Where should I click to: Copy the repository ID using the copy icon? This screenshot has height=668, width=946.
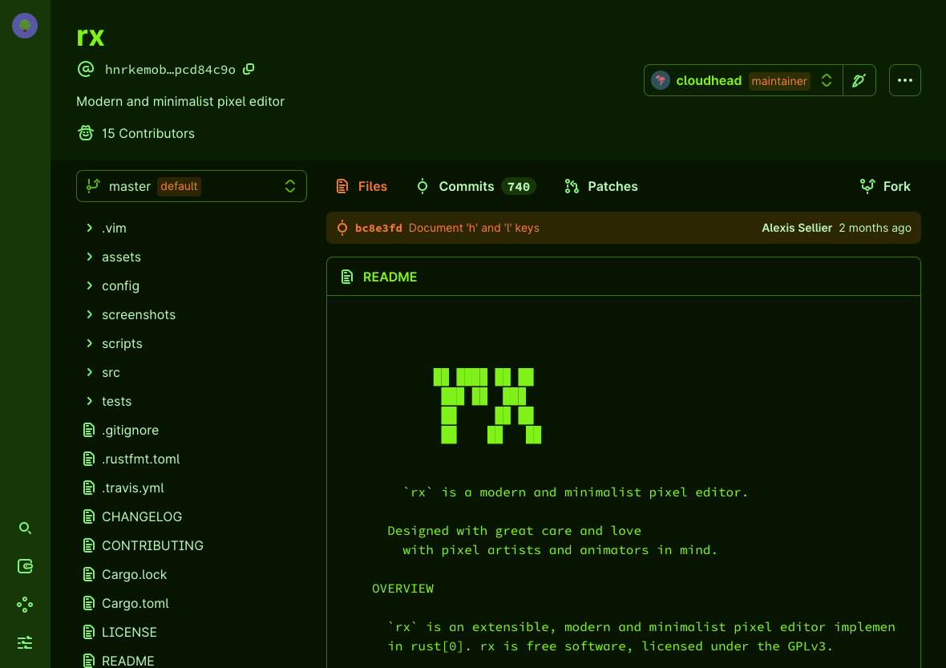point(248,69)
